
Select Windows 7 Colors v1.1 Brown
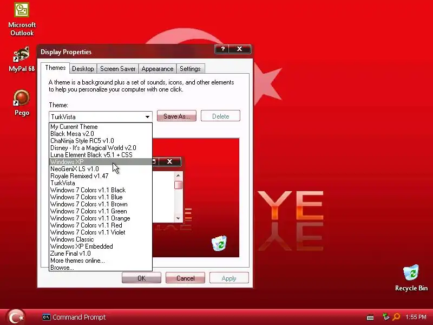click(101, 204)
